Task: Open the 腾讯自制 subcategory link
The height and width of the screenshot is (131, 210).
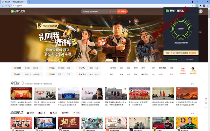Action: point(61,68)
